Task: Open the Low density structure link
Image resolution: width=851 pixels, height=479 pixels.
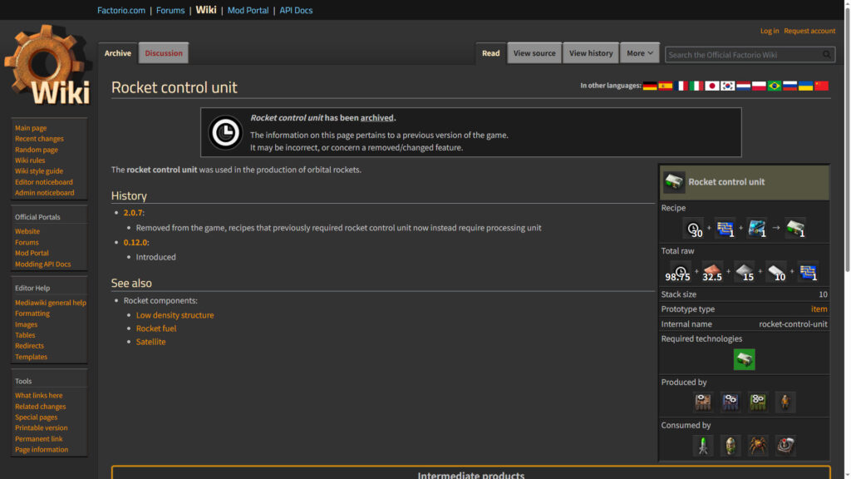Action: pos(175,315)
